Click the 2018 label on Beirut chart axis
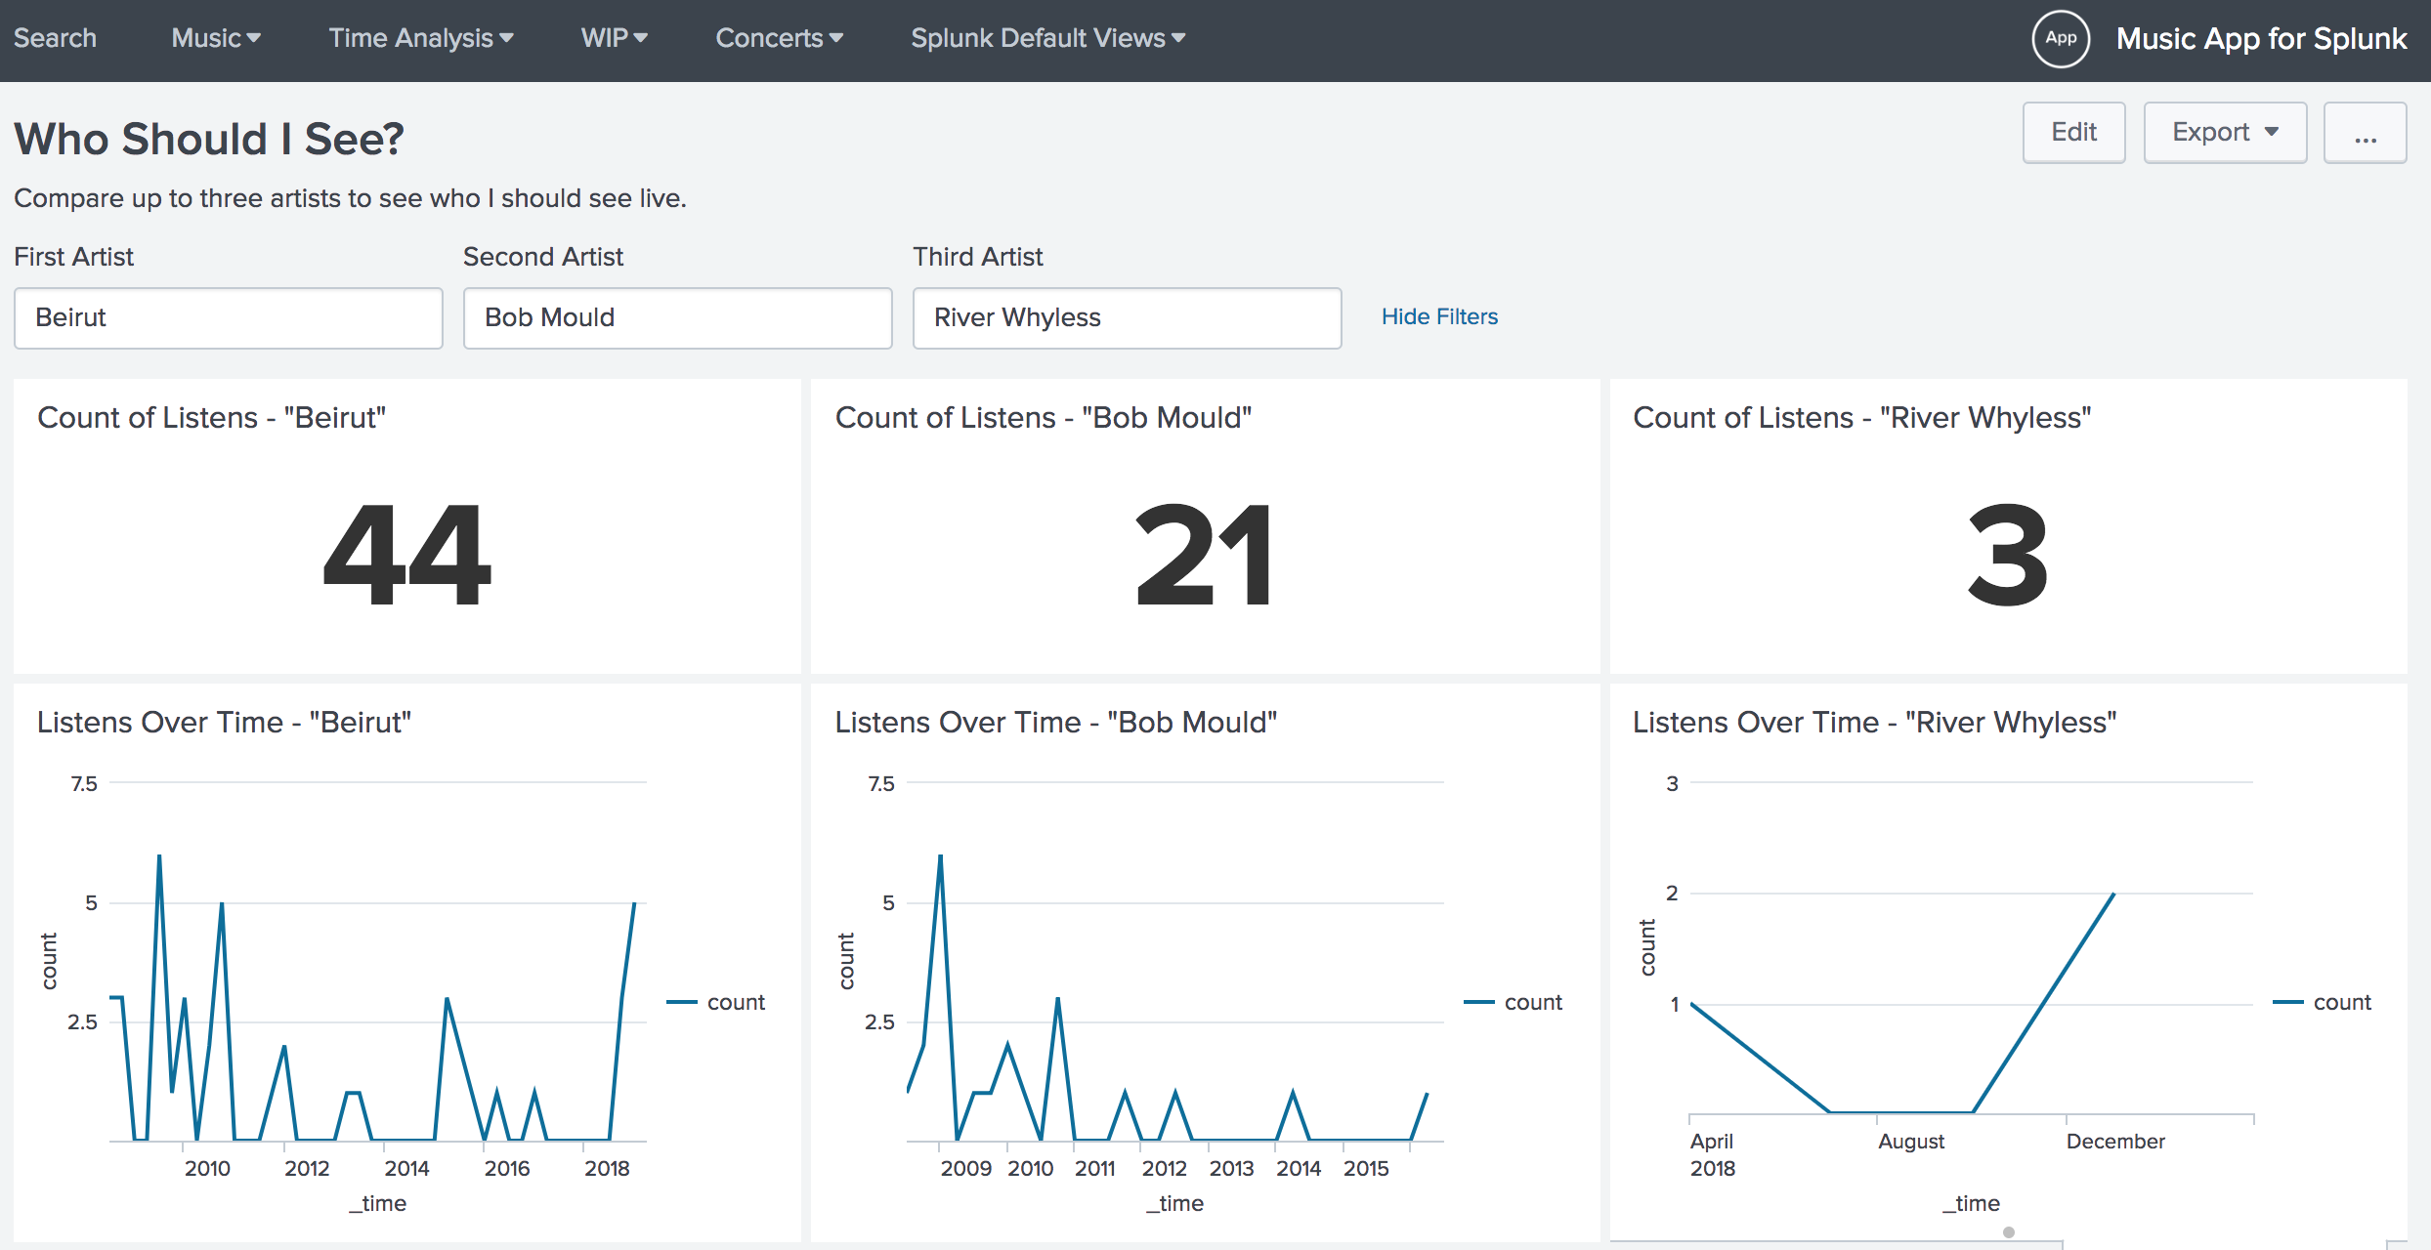 (607, 1168)
